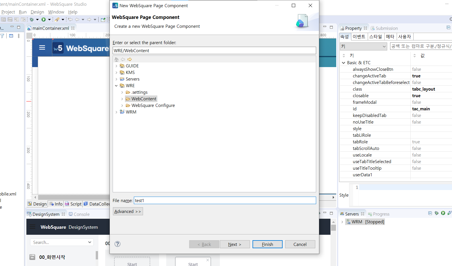Open the Help menu
The image size is (452, 266).
73,12
